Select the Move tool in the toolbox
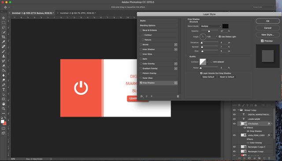Image resolution: width=282 pixels, height=161 pixels. point(4,18)
